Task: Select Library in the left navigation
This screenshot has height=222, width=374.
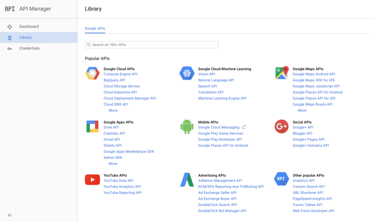Action: 25,37
